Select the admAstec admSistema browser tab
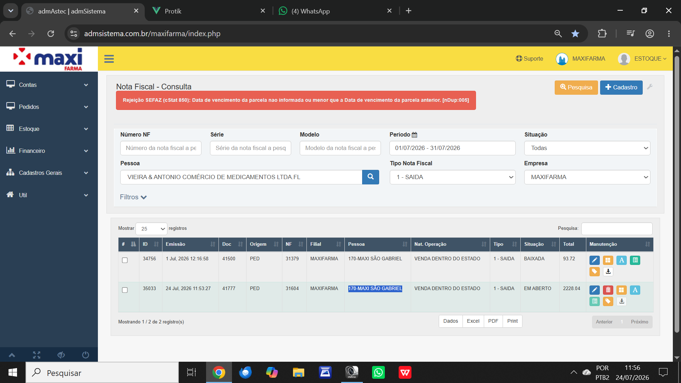 (83, 11)
